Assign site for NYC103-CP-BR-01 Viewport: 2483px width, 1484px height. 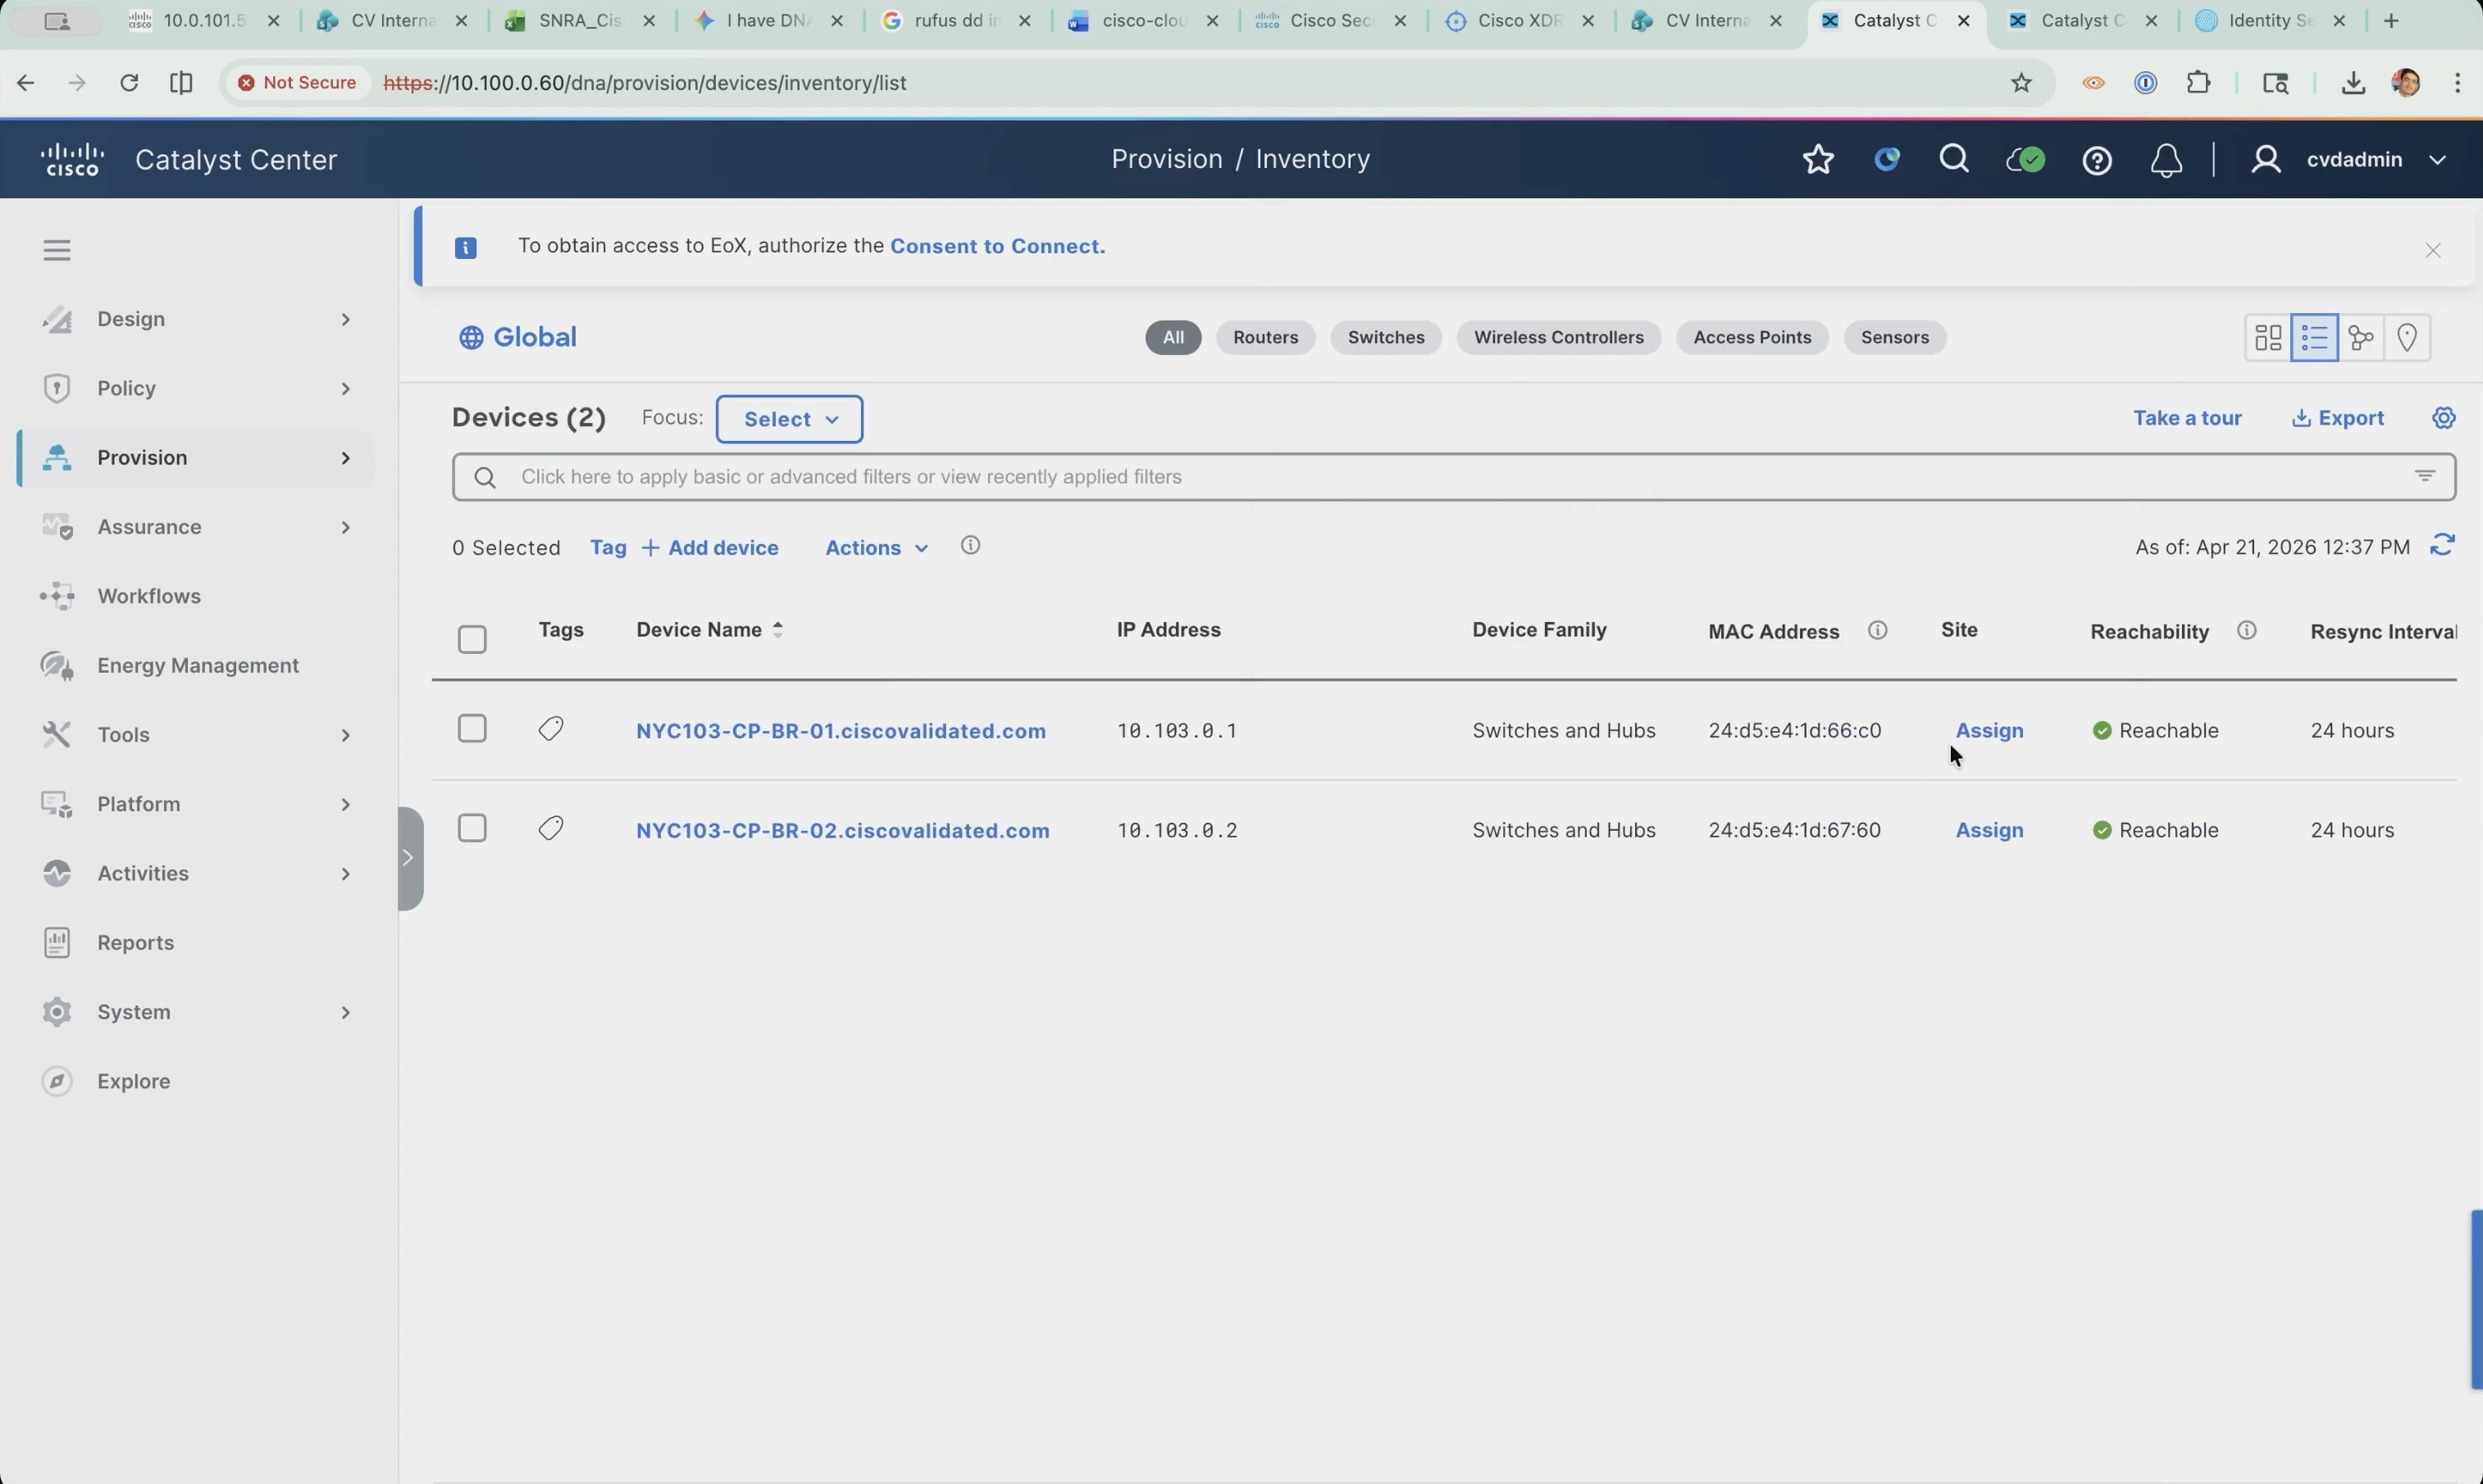pyautogui.click(x=1989, y=731)
